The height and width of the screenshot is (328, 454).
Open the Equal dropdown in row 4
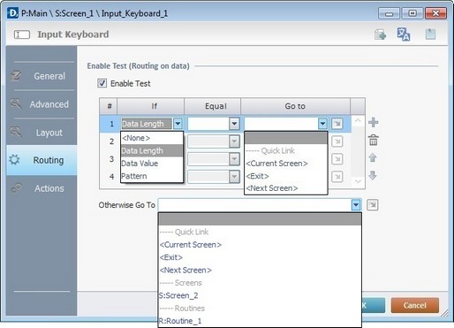[x=234, y=177]
